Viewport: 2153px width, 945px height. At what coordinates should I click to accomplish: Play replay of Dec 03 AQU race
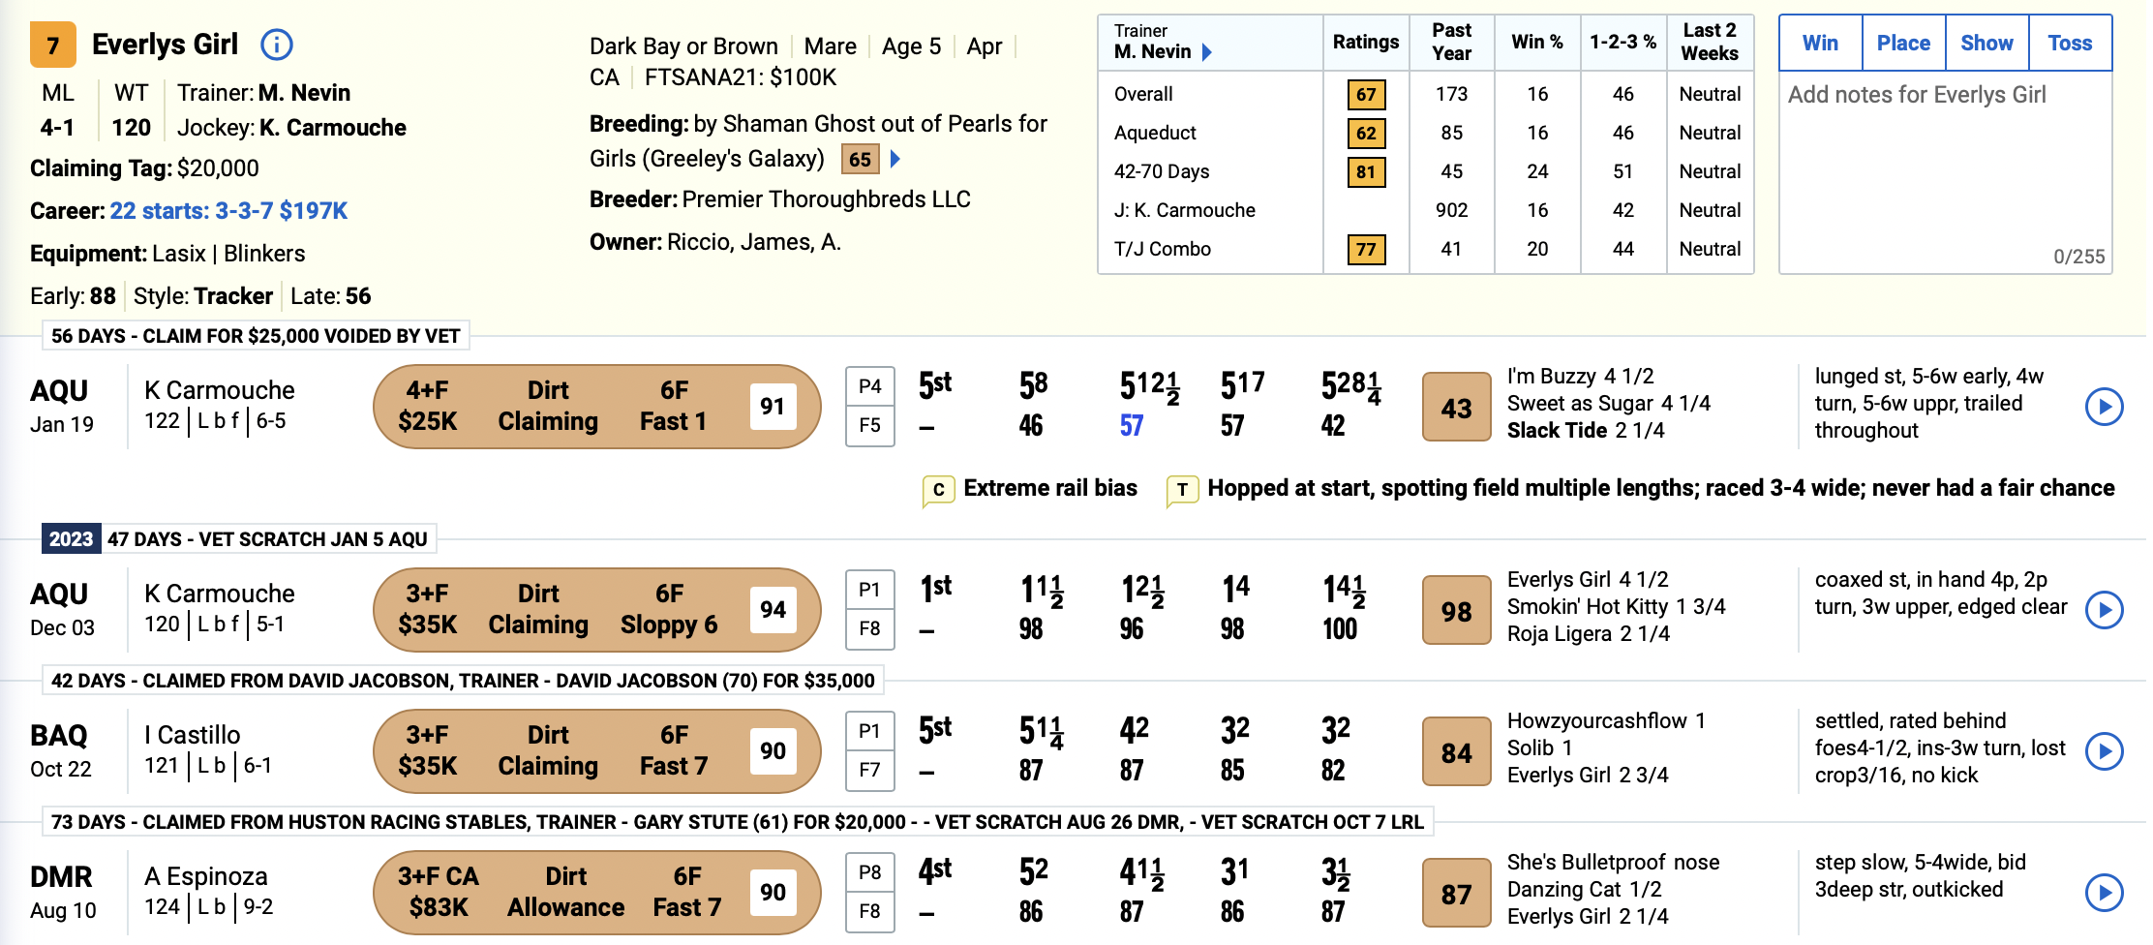(2104, 610)
